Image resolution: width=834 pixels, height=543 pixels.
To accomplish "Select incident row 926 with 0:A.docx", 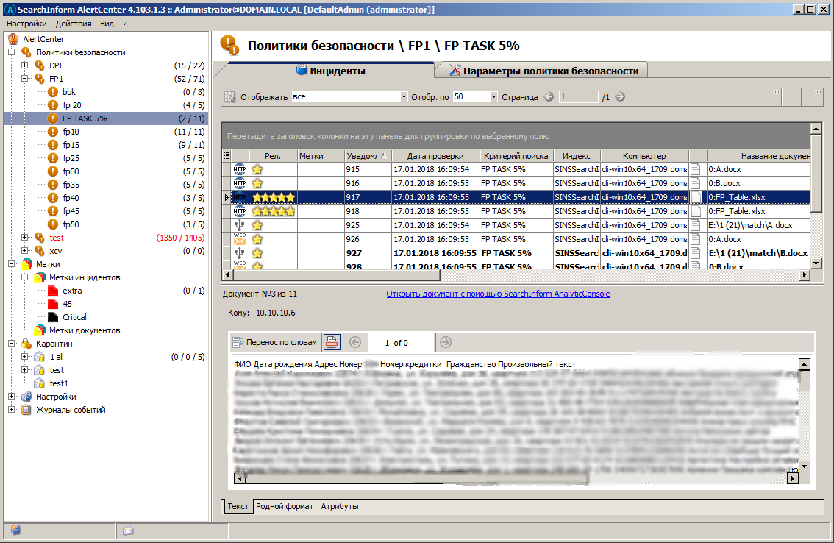I will click(516, 239).
